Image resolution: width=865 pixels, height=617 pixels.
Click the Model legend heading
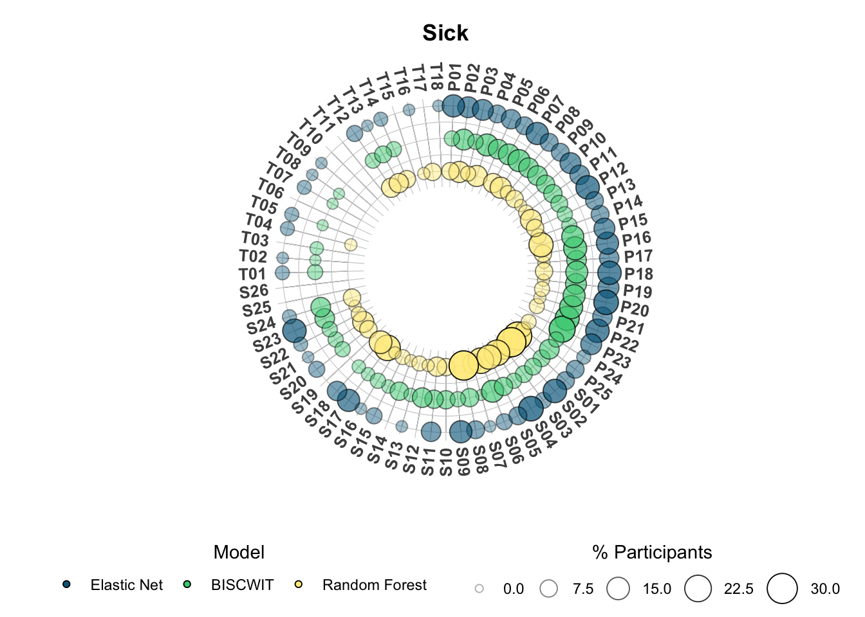click(x=239, y=552)
